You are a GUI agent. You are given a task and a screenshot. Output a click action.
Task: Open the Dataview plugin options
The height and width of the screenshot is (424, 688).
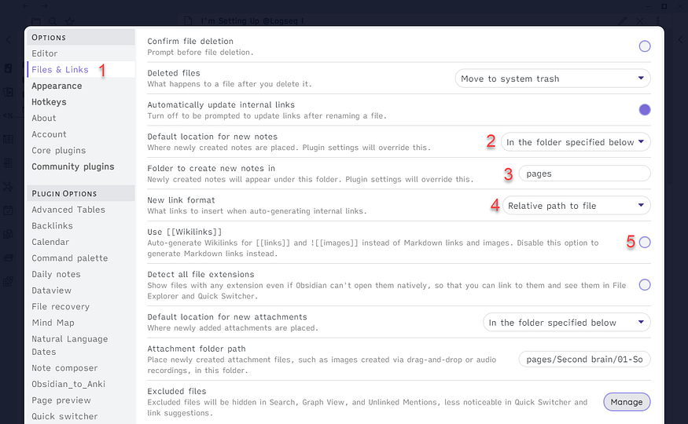(x=51, y=291)
